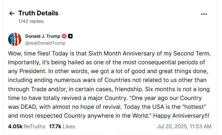View the 1742 replies count
The height and width of the screenshot is (135, 222).
(x=31, y=21)
